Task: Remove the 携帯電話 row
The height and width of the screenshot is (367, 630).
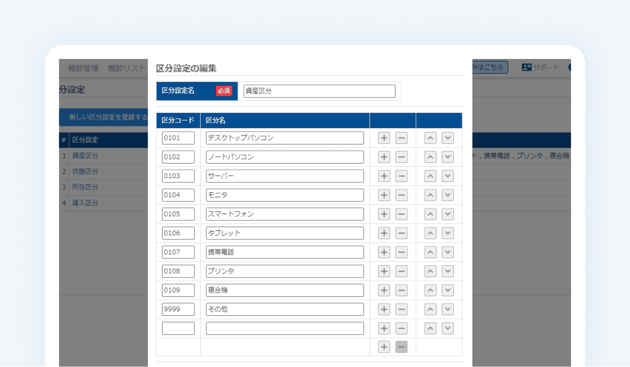Action: 402,252
